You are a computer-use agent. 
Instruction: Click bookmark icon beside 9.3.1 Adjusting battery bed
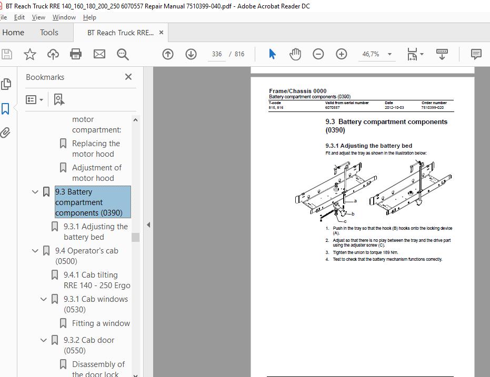(55, 227)
